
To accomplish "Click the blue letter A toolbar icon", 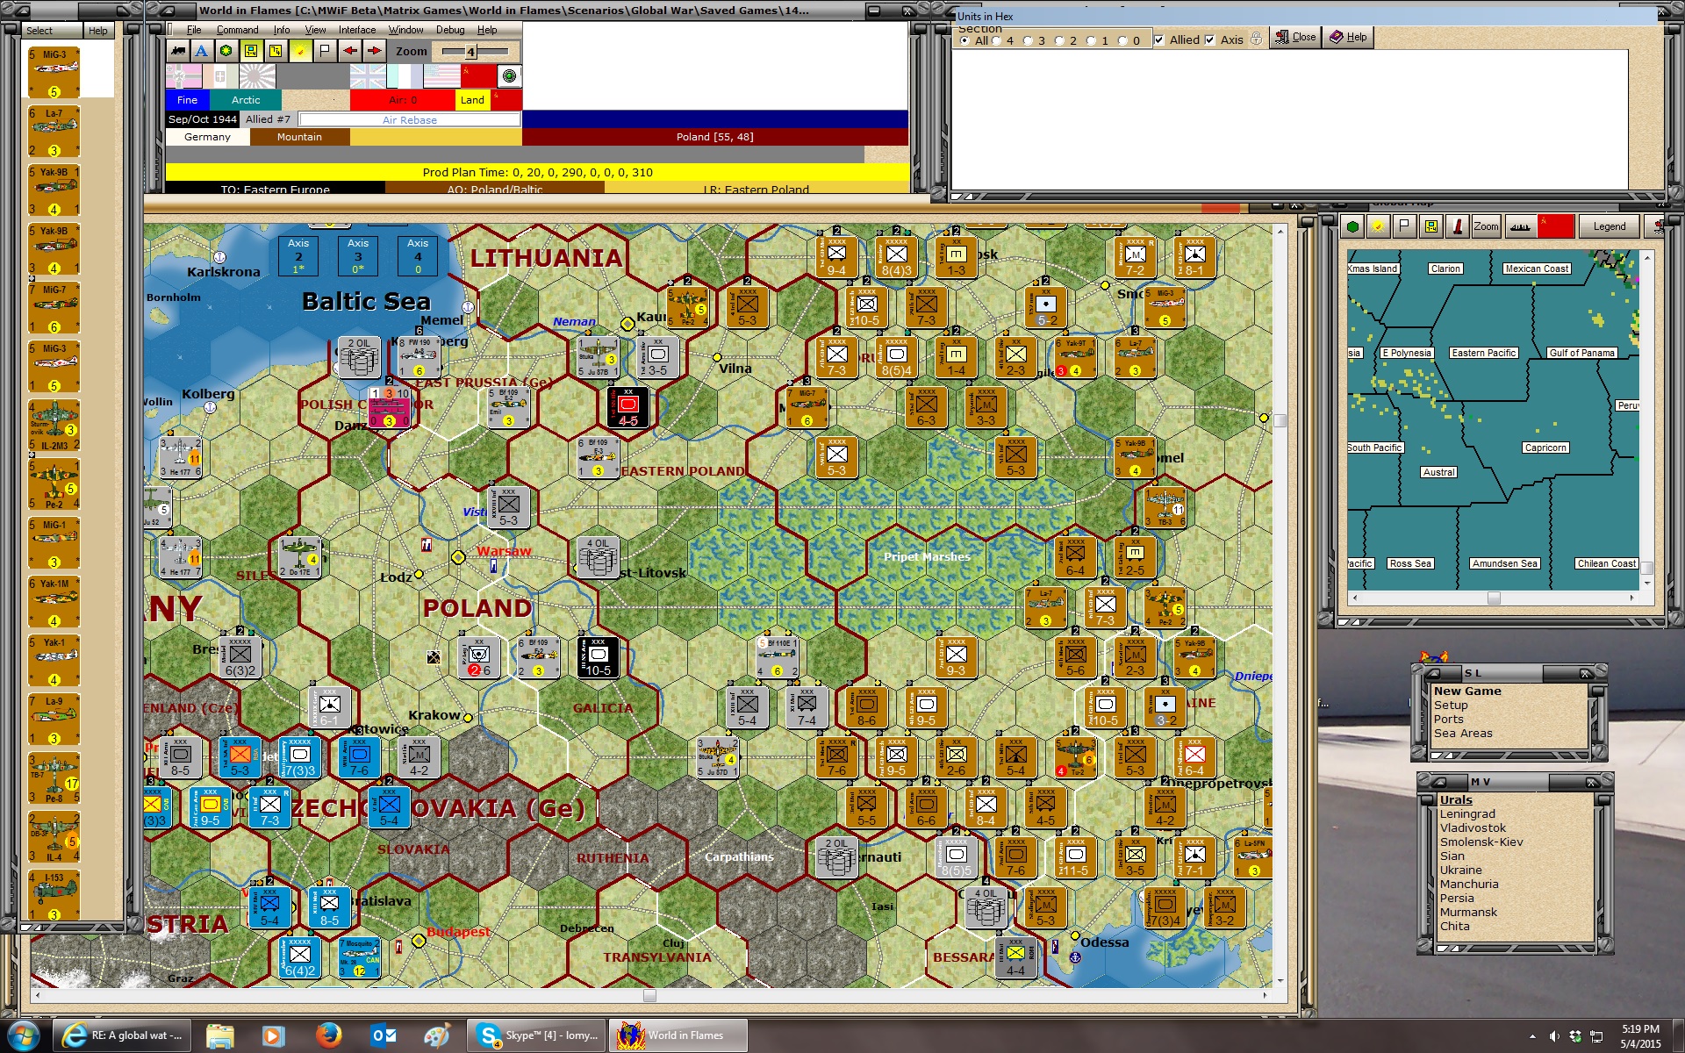I will click(202, 51).
